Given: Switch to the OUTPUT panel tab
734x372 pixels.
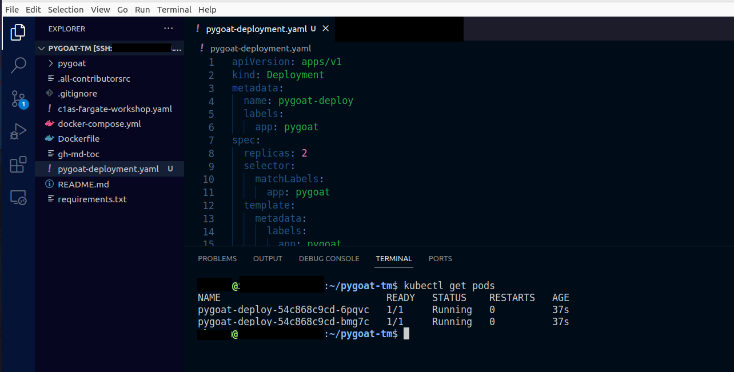Looking at the screenshot, I should coord(268,259).
